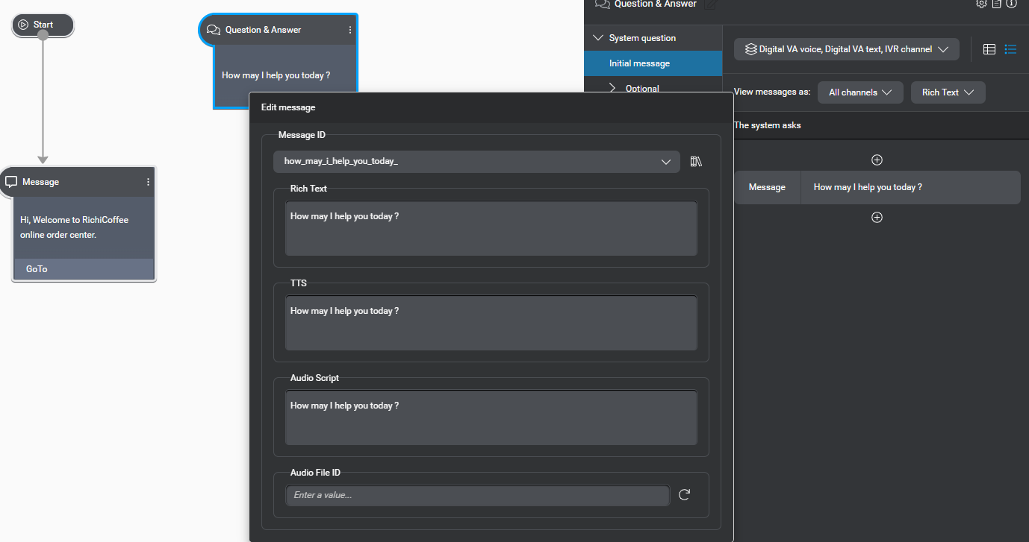Click the add message plus icon above Message row
Viewport: 1029px width, 542px height.
(877, 160)
